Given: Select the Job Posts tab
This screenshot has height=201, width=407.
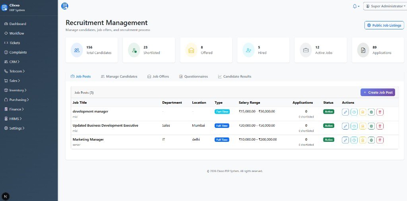Looking at the screenshot, I should 81,77.
